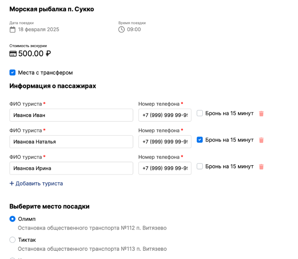Check Бронь на 15 минут for Иванова Ирина
Image resolution: width=298 pixels, height=259 pixels.
click(x=200, y=166)
